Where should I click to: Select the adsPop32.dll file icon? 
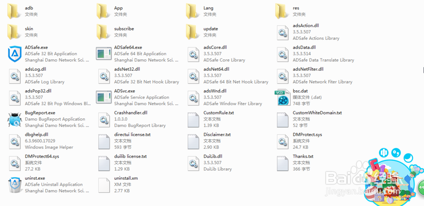point(15,98)
